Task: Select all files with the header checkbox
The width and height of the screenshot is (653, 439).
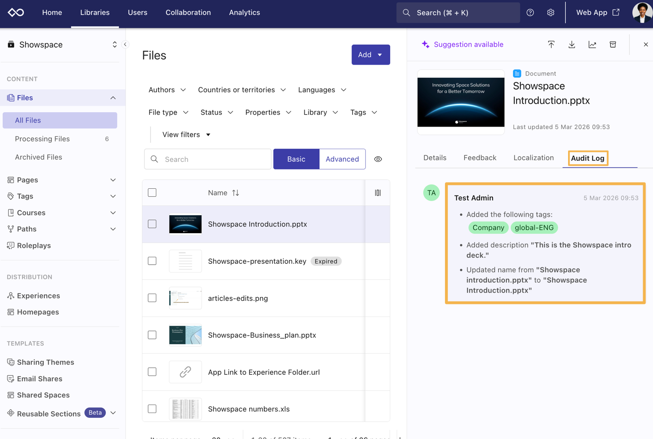Action: [152, 193]
